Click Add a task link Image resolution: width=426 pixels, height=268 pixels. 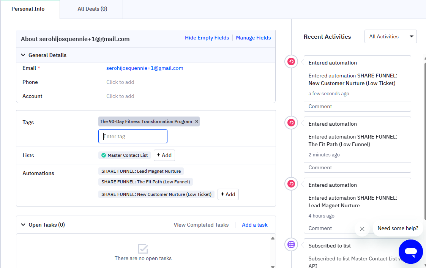(x=254, y=225)
